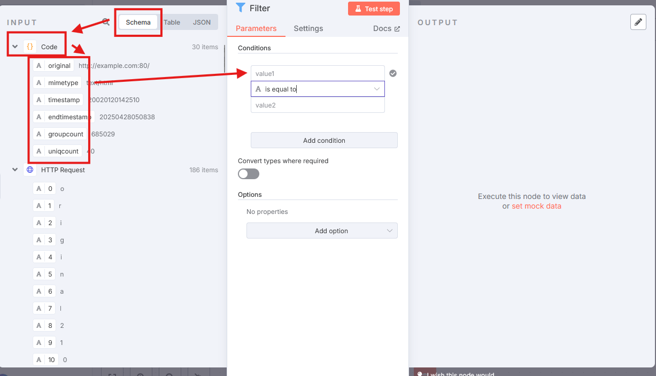Collapse the Code node tree
656x376 pixels.
15,47
